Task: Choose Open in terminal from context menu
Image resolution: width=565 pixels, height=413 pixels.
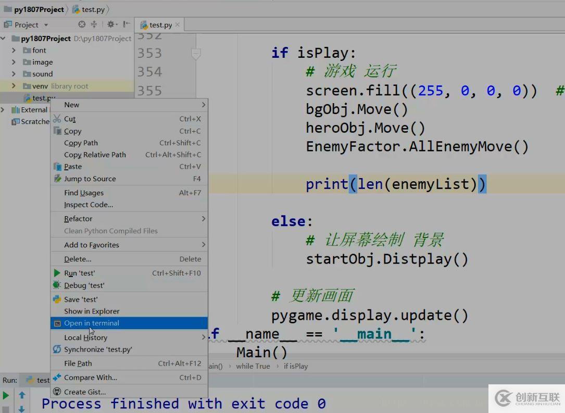Action: tap(92, 323)
